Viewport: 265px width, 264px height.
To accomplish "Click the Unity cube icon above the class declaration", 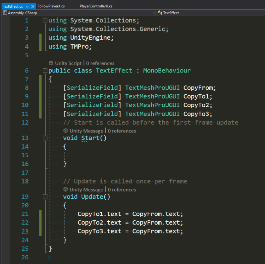I will (x=51, y=63).
